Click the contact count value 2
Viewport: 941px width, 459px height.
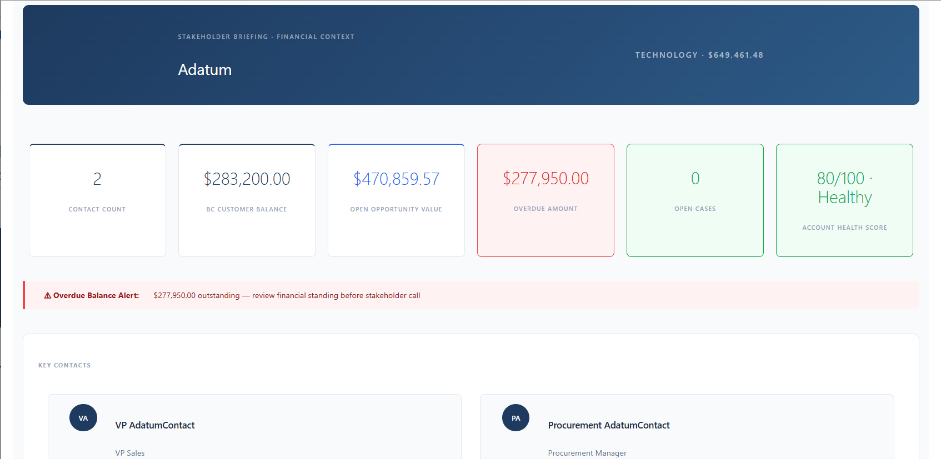pos(97,179)
